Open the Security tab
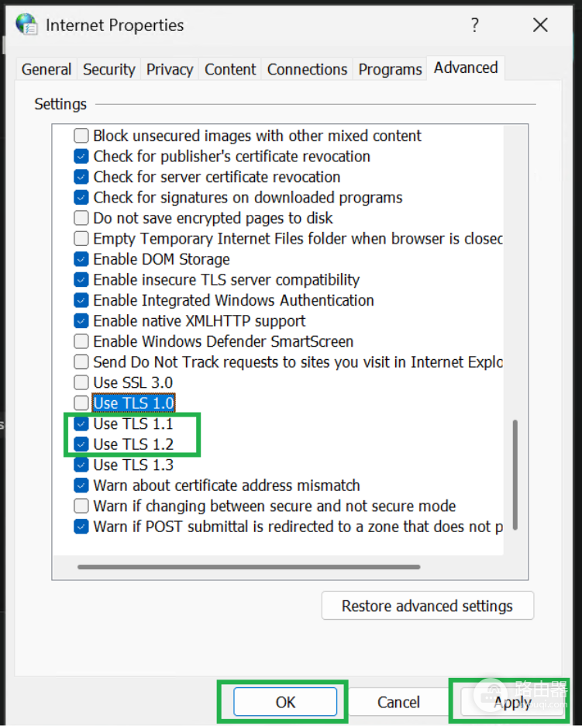The image size is (582, 726). 108,70
